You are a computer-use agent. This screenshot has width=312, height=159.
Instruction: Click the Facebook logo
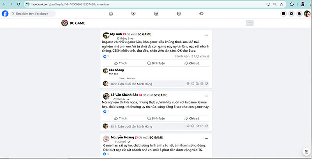5,14
